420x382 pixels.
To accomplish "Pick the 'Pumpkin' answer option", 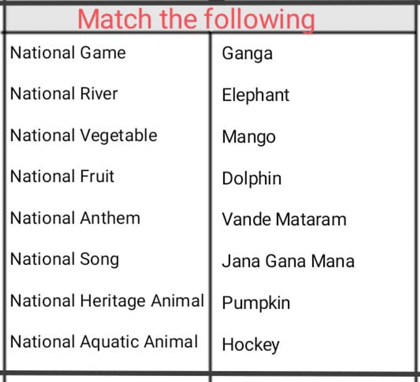I will click(x=256, y=303).
